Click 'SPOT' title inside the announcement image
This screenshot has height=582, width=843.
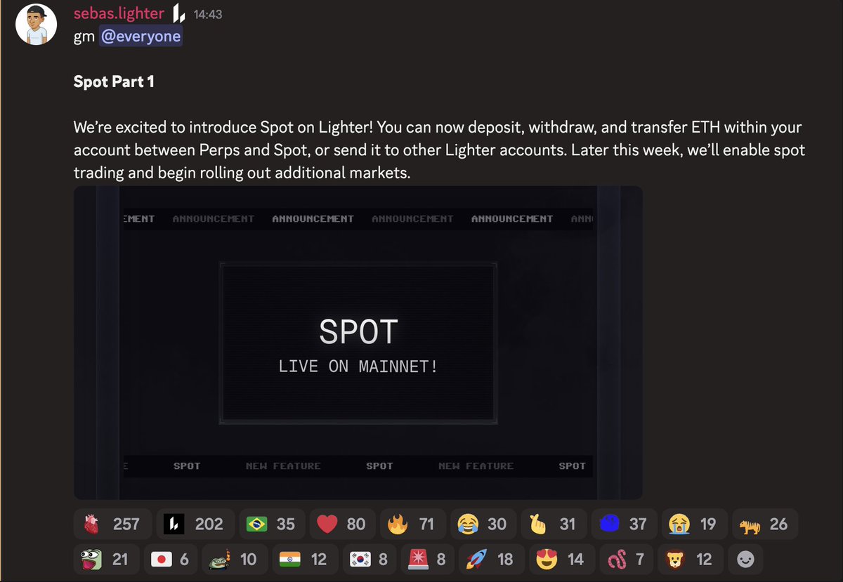tap(358, 332)
